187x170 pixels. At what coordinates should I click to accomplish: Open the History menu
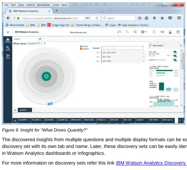coord(31,5)
